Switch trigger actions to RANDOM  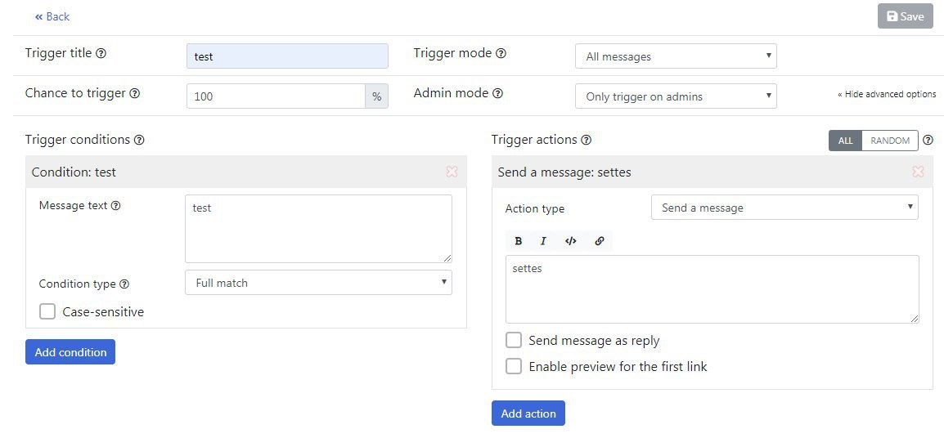890,141
